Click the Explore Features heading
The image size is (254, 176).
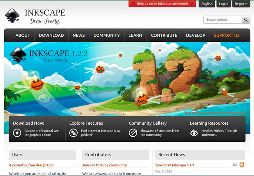pos(86,123)
